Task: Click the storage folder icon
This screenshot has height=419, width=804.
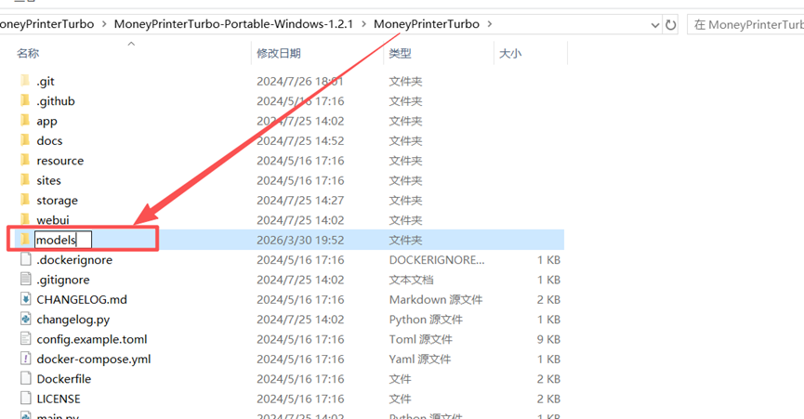Action: coord(25,200)
